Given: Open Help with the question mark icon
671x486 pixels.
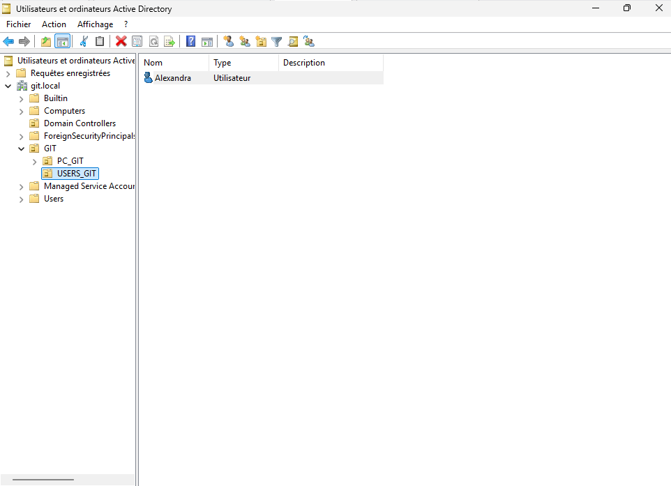Looking at the screenshot, I should (x=191, y=42).
